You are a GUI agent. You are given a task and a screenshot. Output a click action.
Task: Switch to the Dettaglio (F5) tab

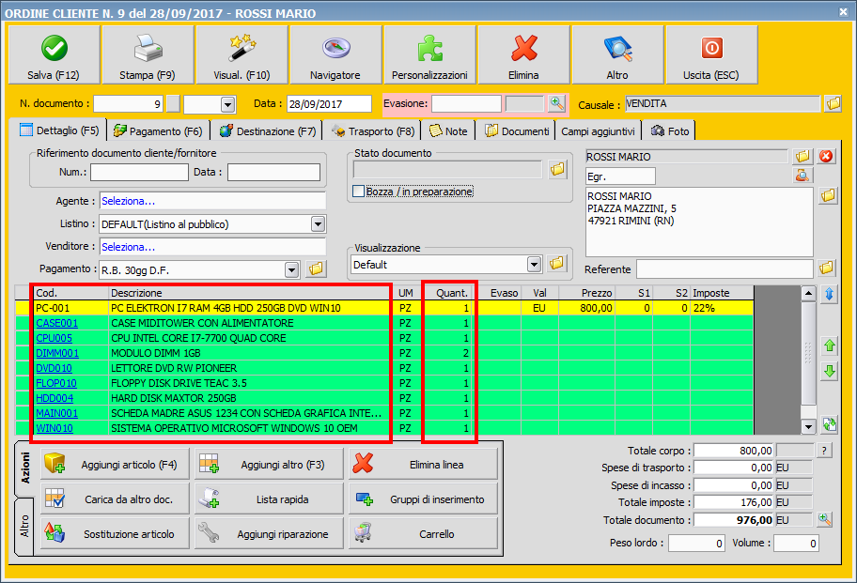[x=59, y=130]
